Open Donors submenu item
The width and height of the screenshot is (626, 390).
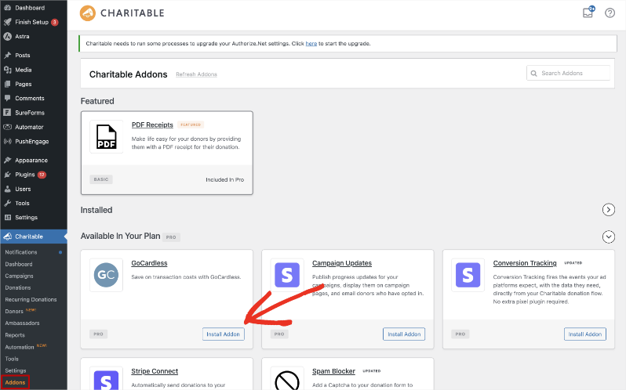tap(14, 311)
